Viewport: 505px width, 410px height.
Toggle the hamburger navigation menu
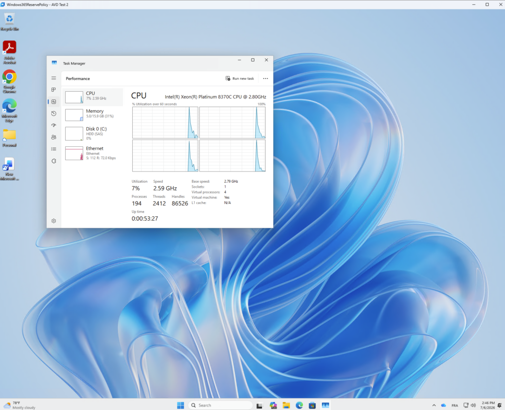click(54, 78)
